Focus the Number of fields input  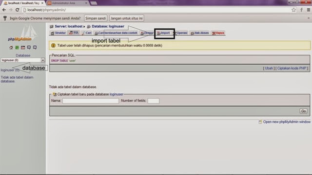(154, 101)
